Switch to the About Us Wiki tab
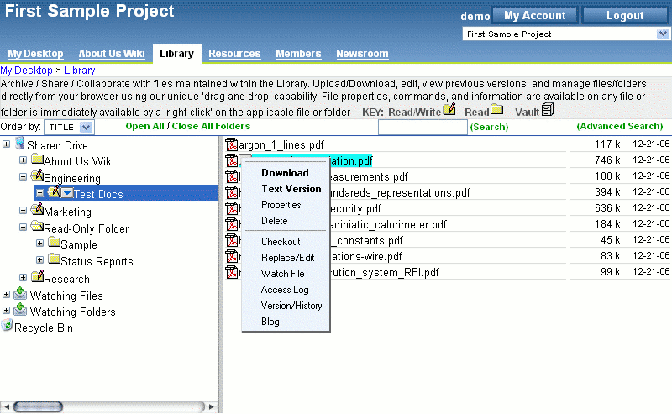The height and width of the screenshot is (414, 672). (x=112, y=54)
